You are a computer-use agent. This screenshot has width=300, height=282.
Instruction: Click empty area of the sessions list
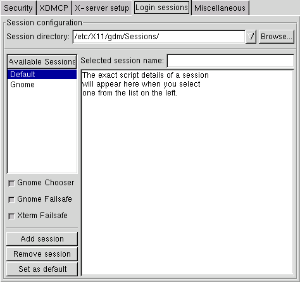tap(42, 131)
